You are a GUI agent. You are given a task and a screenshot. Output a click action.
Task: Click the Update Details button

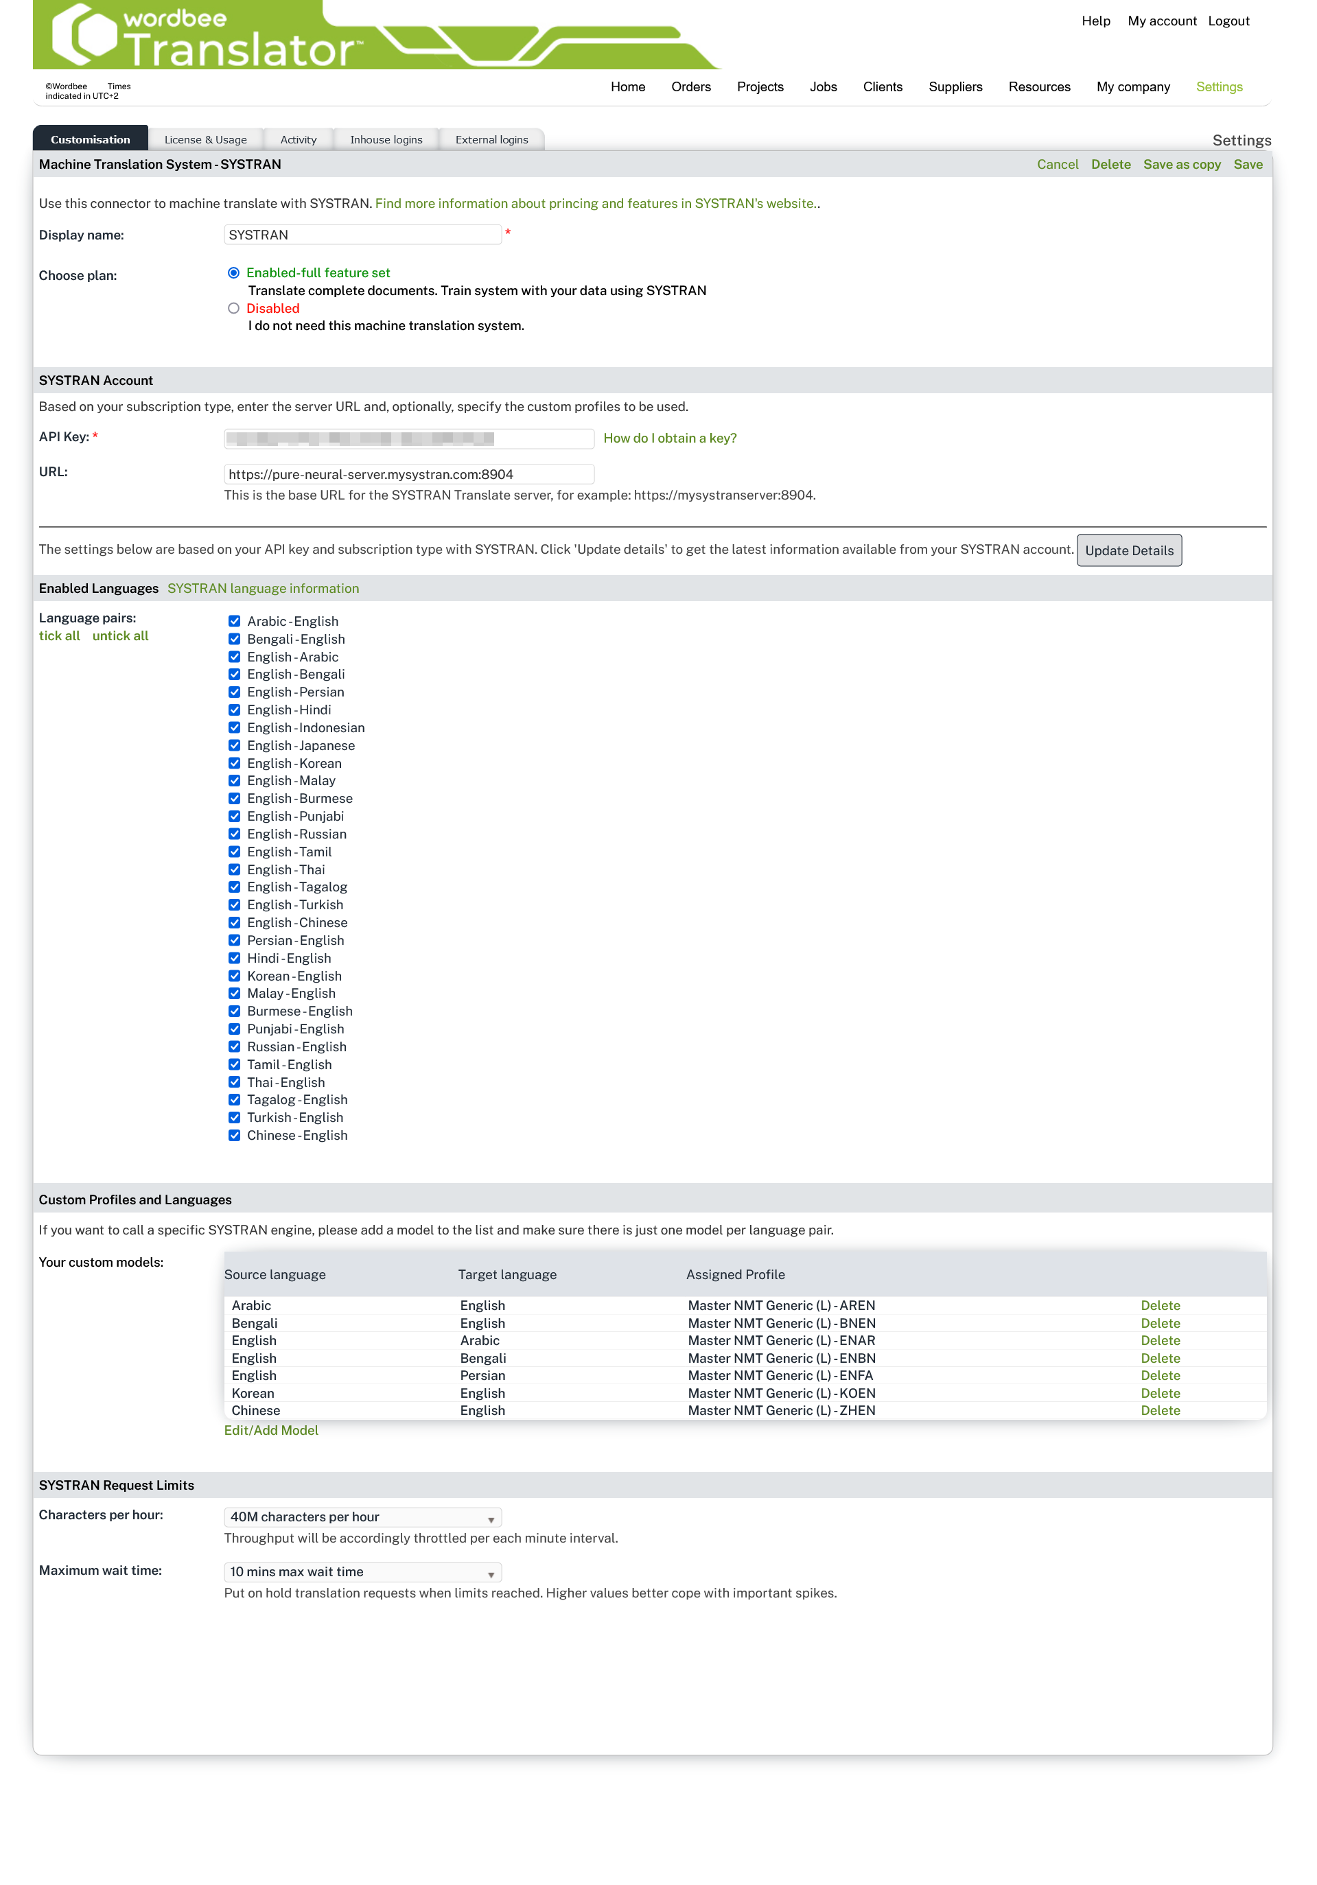(x=1129, y=550)
